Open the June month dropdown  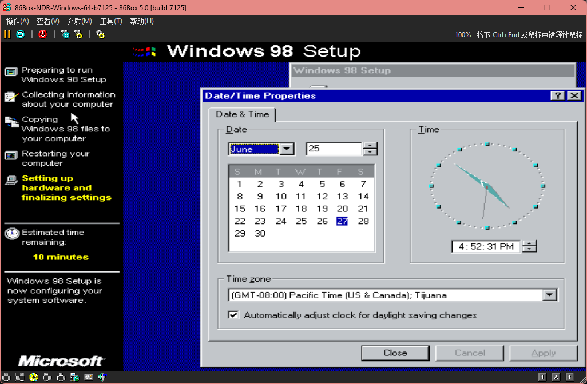click(287, 149)
